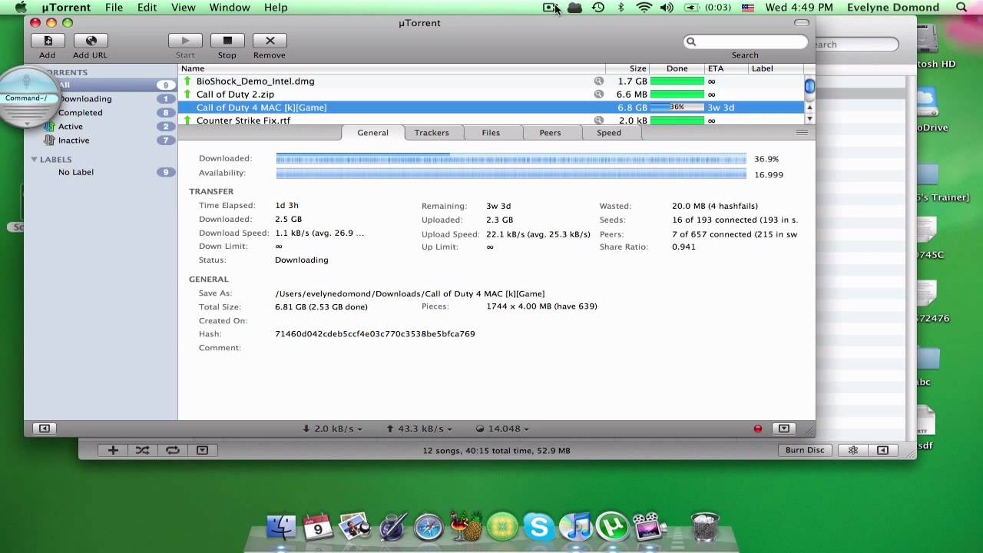Sort torrents by the Size column header
This screenshot has width=983, height=553.
627,68
